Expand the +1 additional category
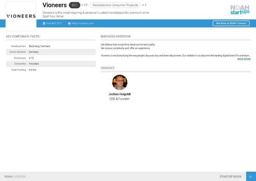The height and width of the screenshot is (181, 256). [x=144, y=5]
